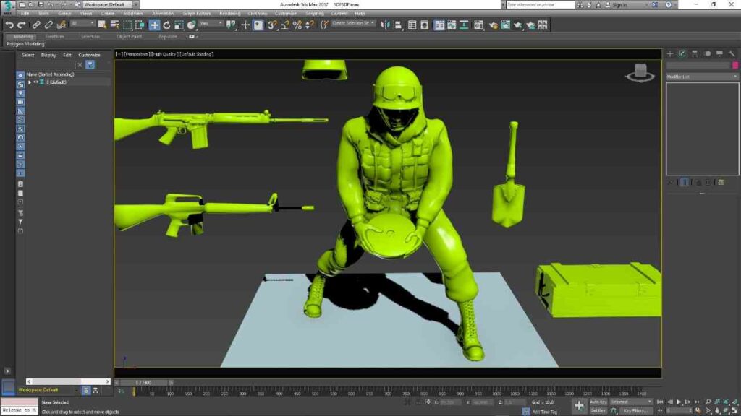Click the Set Key button
Screen dimensions: 741x416
click(598, 410)
